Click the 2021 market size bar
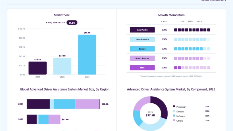Image resolution: width=233 pixels, height=131 pixels. coord(38,68)
